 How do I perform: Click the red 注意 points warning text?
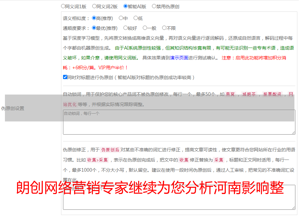[175, 63]
